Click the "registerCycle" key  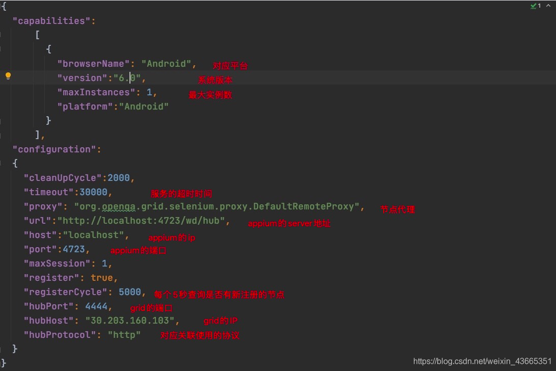click(x=66, y=292)
